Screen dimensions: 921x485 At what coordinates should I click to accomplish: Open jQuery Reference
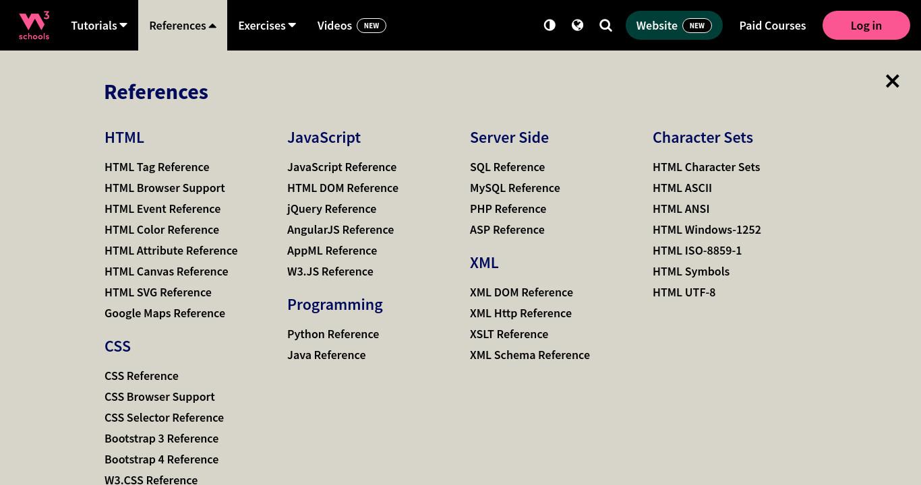pyautogui.click(x=332, y=208)
